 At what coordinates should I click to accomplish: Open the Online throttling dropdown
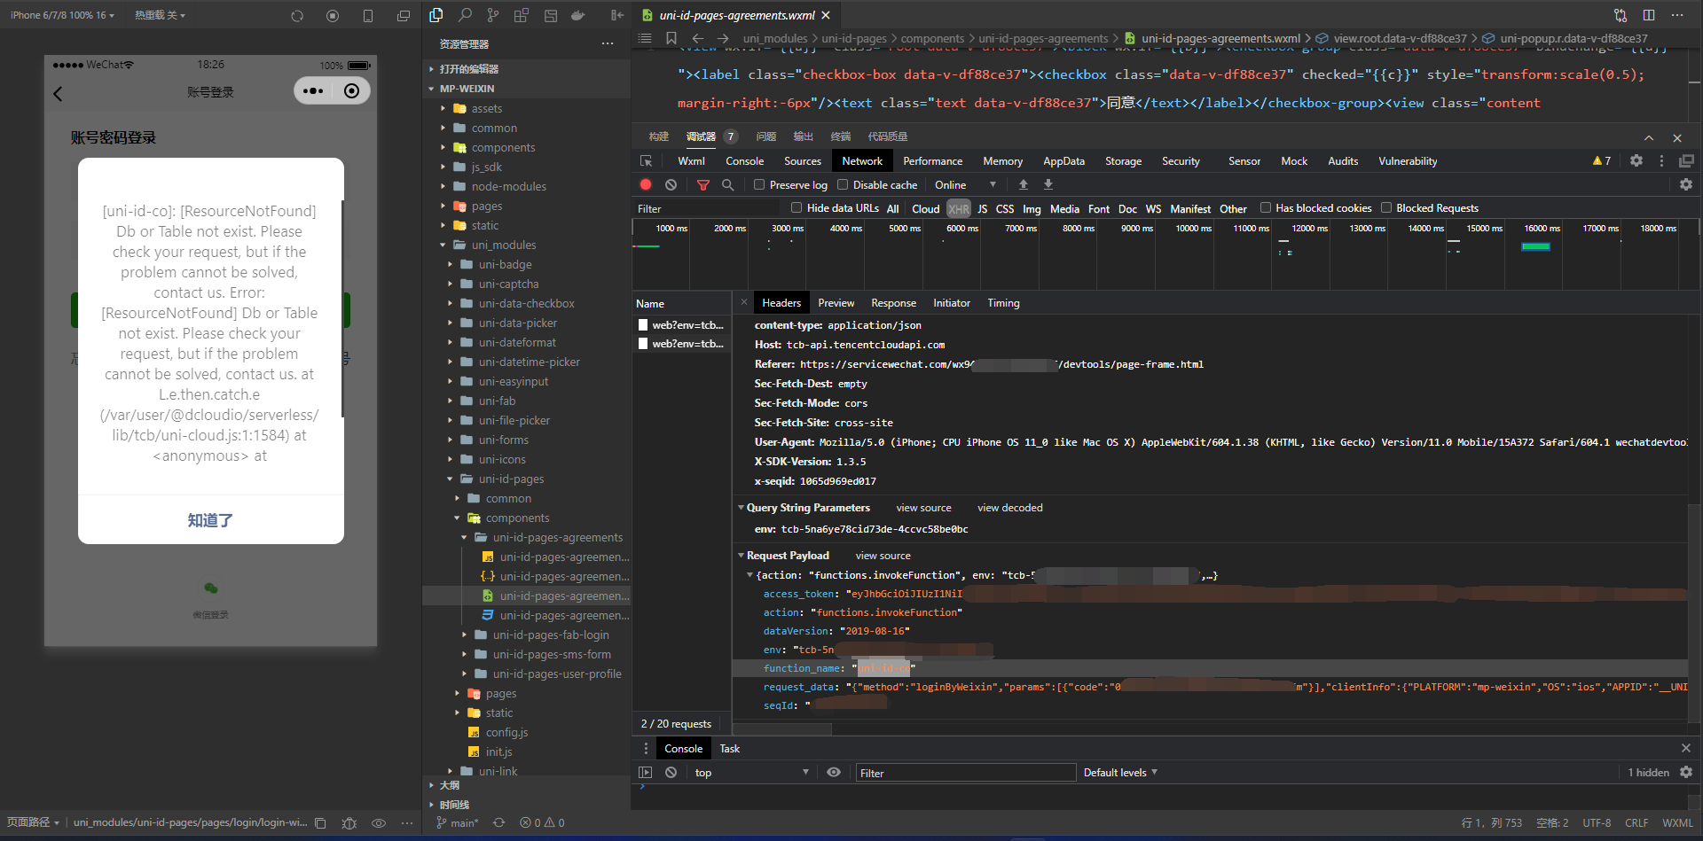point(965,184)
